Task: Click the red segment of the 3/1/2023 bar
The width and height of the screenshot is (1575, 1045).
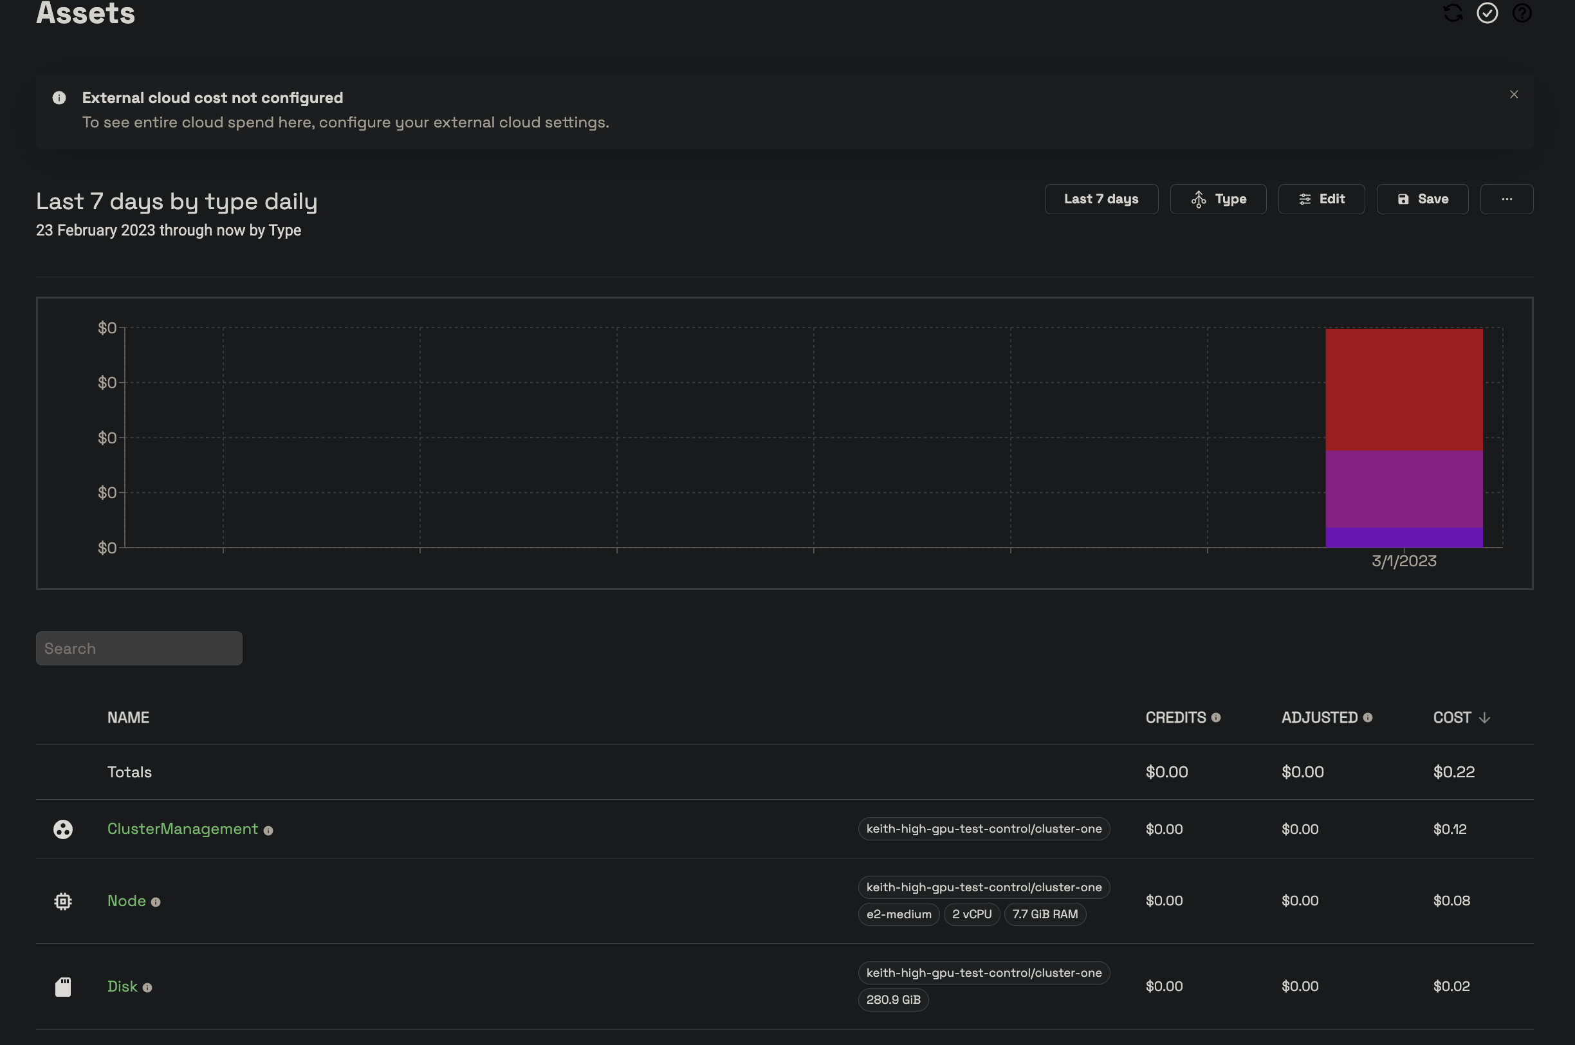Action: [x=1403, y=388]
